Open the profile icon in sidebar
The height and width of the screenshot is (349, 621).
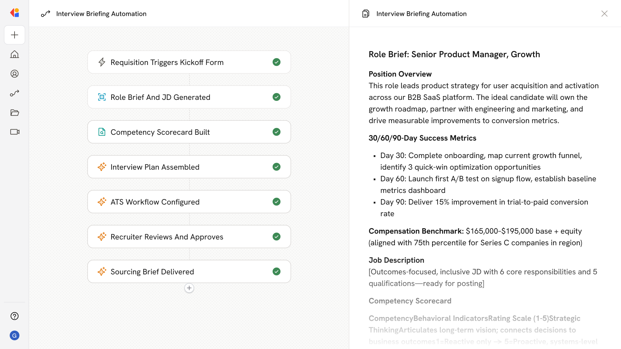tap(15, 74)
